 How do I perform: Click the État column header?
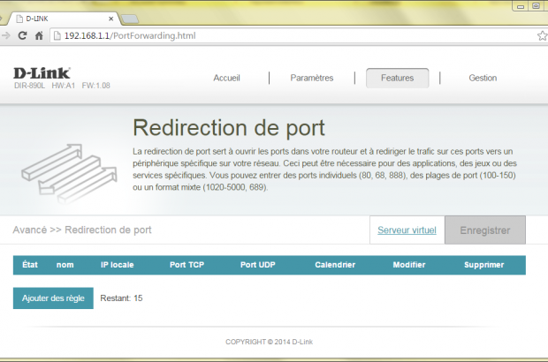pyautogui.click(x=30, y=265)
